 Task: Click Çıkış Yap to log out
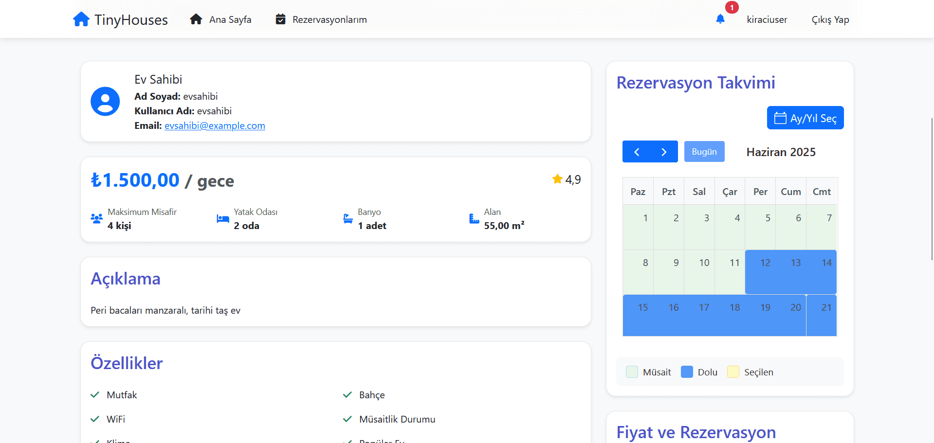[x=830, y=19]
